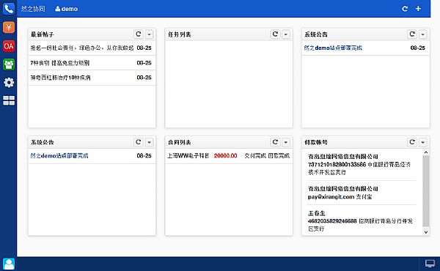Viewport: 440px width, 271px height.
Task: Open the post starting with 7种食物
Action: click(x=92, y=63)
